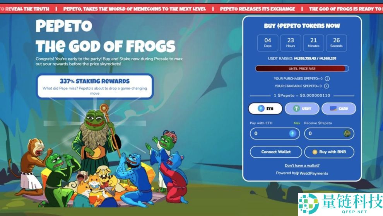Click the BNB coin icon

click(315, 152)
